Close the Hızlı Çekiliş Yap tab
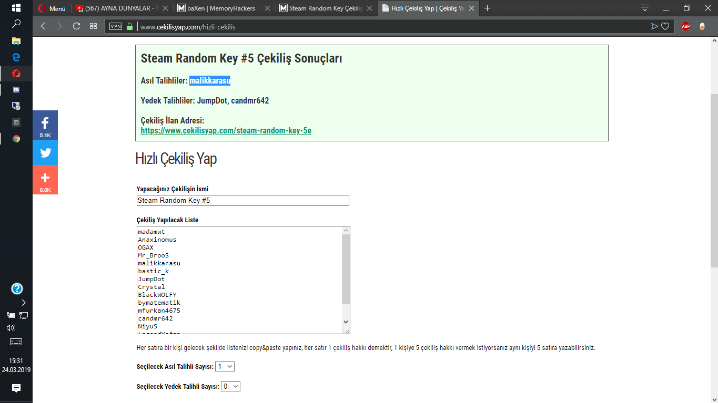 471,8
